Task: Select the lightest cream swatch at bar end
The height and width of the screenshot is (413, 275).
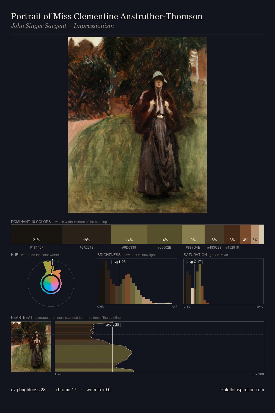Action: [262, 234]
